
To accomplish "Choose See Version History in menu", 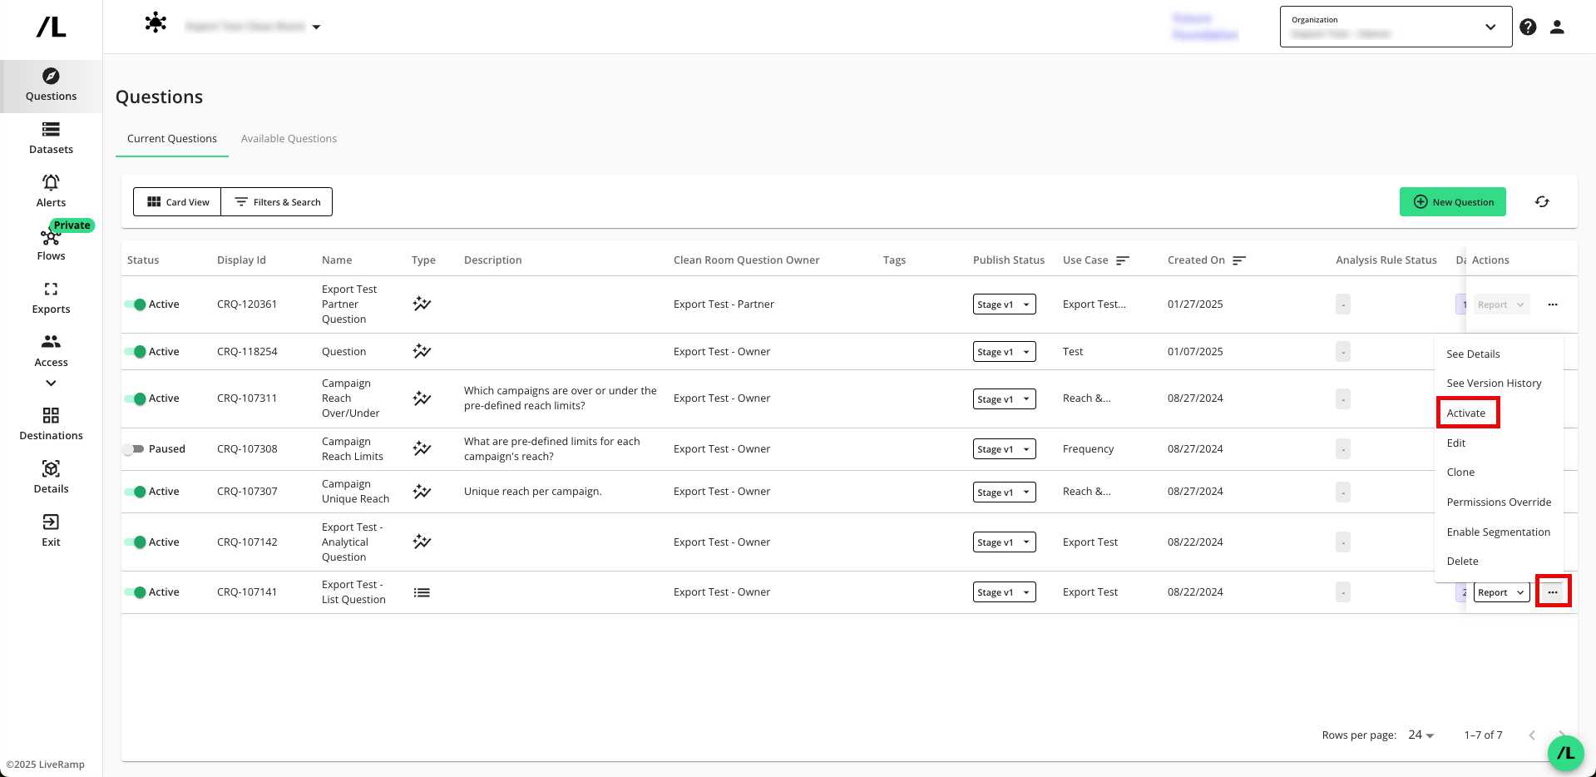I will tap(1494, 384).
